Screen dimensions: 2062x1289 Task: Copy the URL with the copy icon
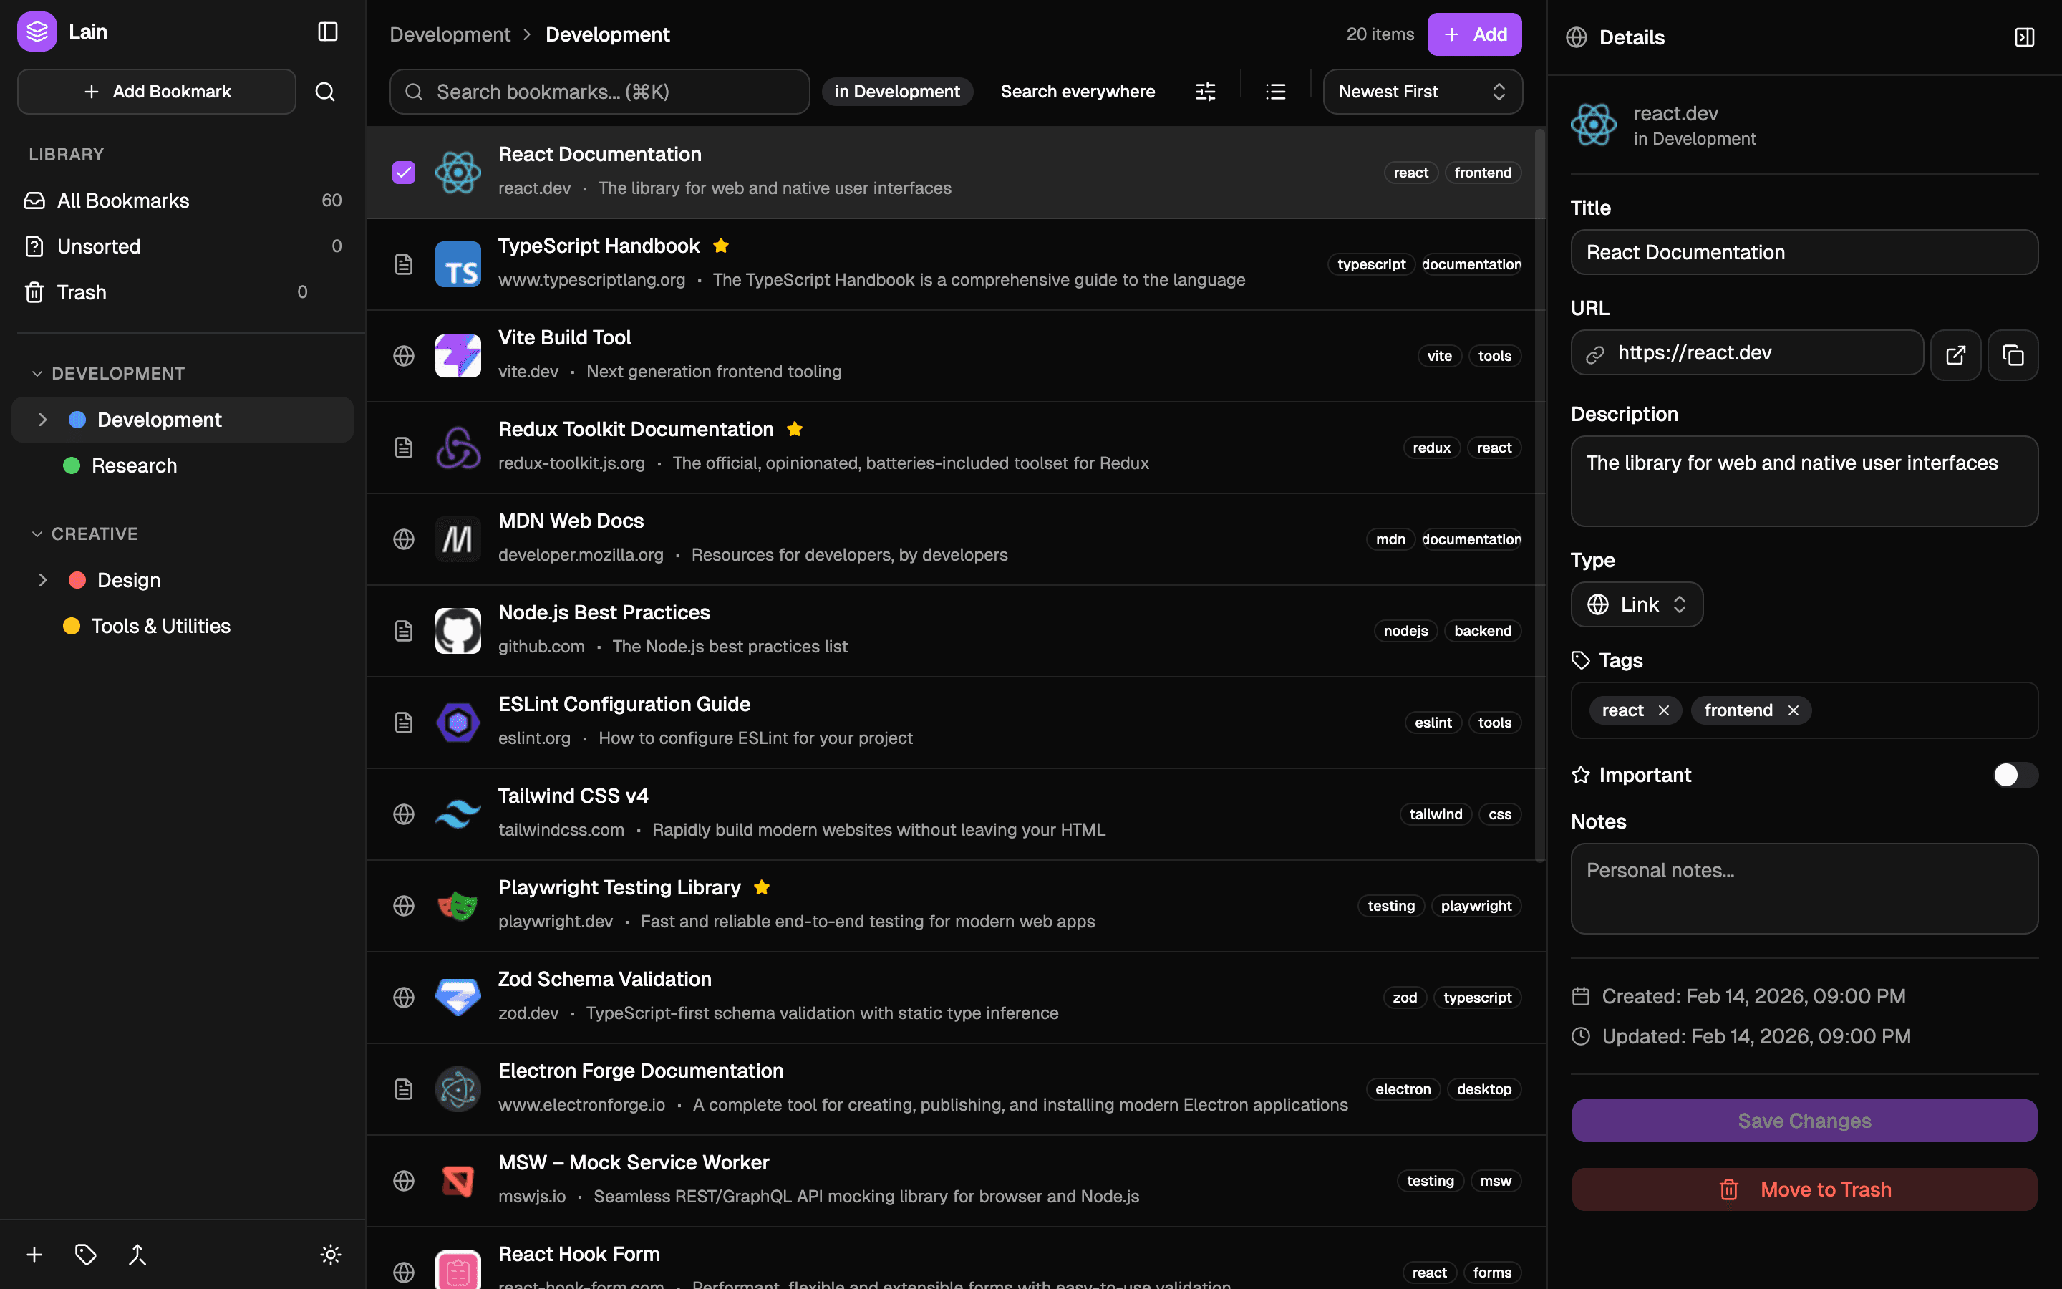pyautogui.click(x=2013, y=354)
